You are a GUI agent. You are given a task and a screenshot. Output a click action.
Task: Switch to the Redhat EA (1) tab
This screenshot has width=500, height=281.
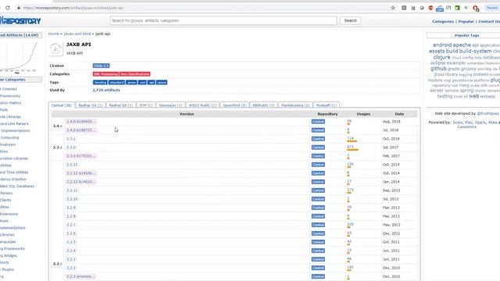[x=121, y=105]
